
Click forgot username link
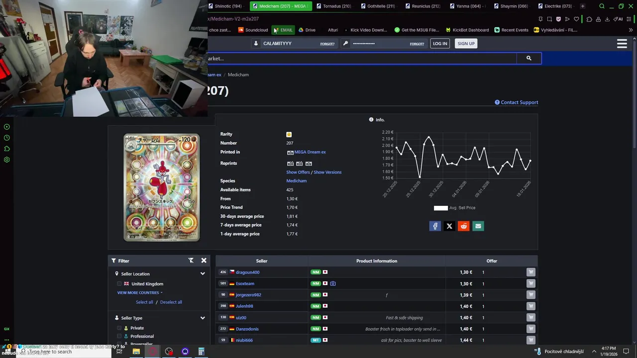point(327,44)
